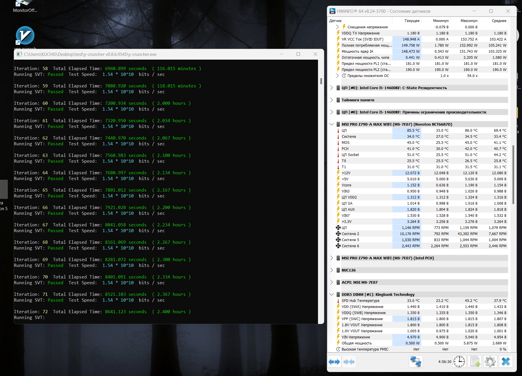Click the clock icon of Пределы множителя OC

[344, 76]
